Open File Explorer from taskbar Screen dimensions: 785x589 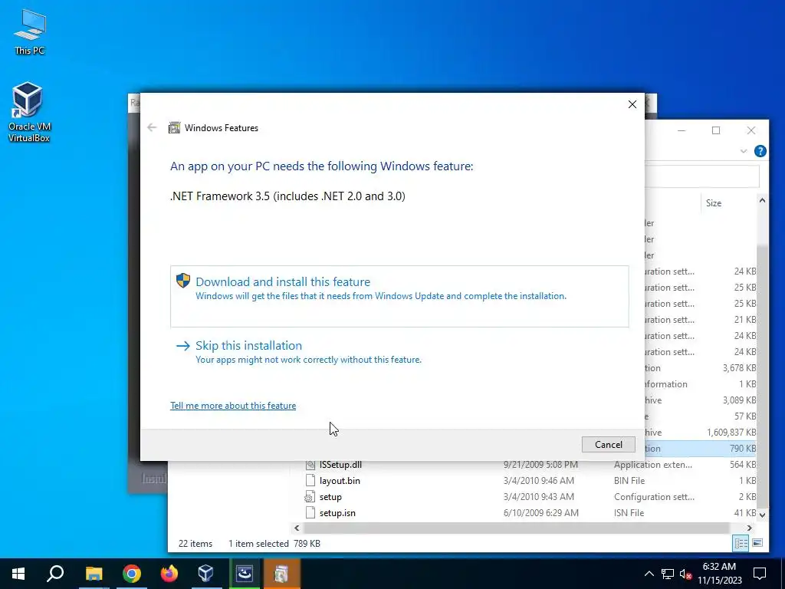click(94, 574)
